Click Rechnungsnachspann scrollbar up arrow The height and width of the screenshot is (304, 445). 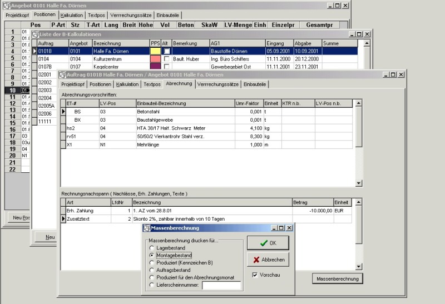pyautogui.click(x=359, y=202)
